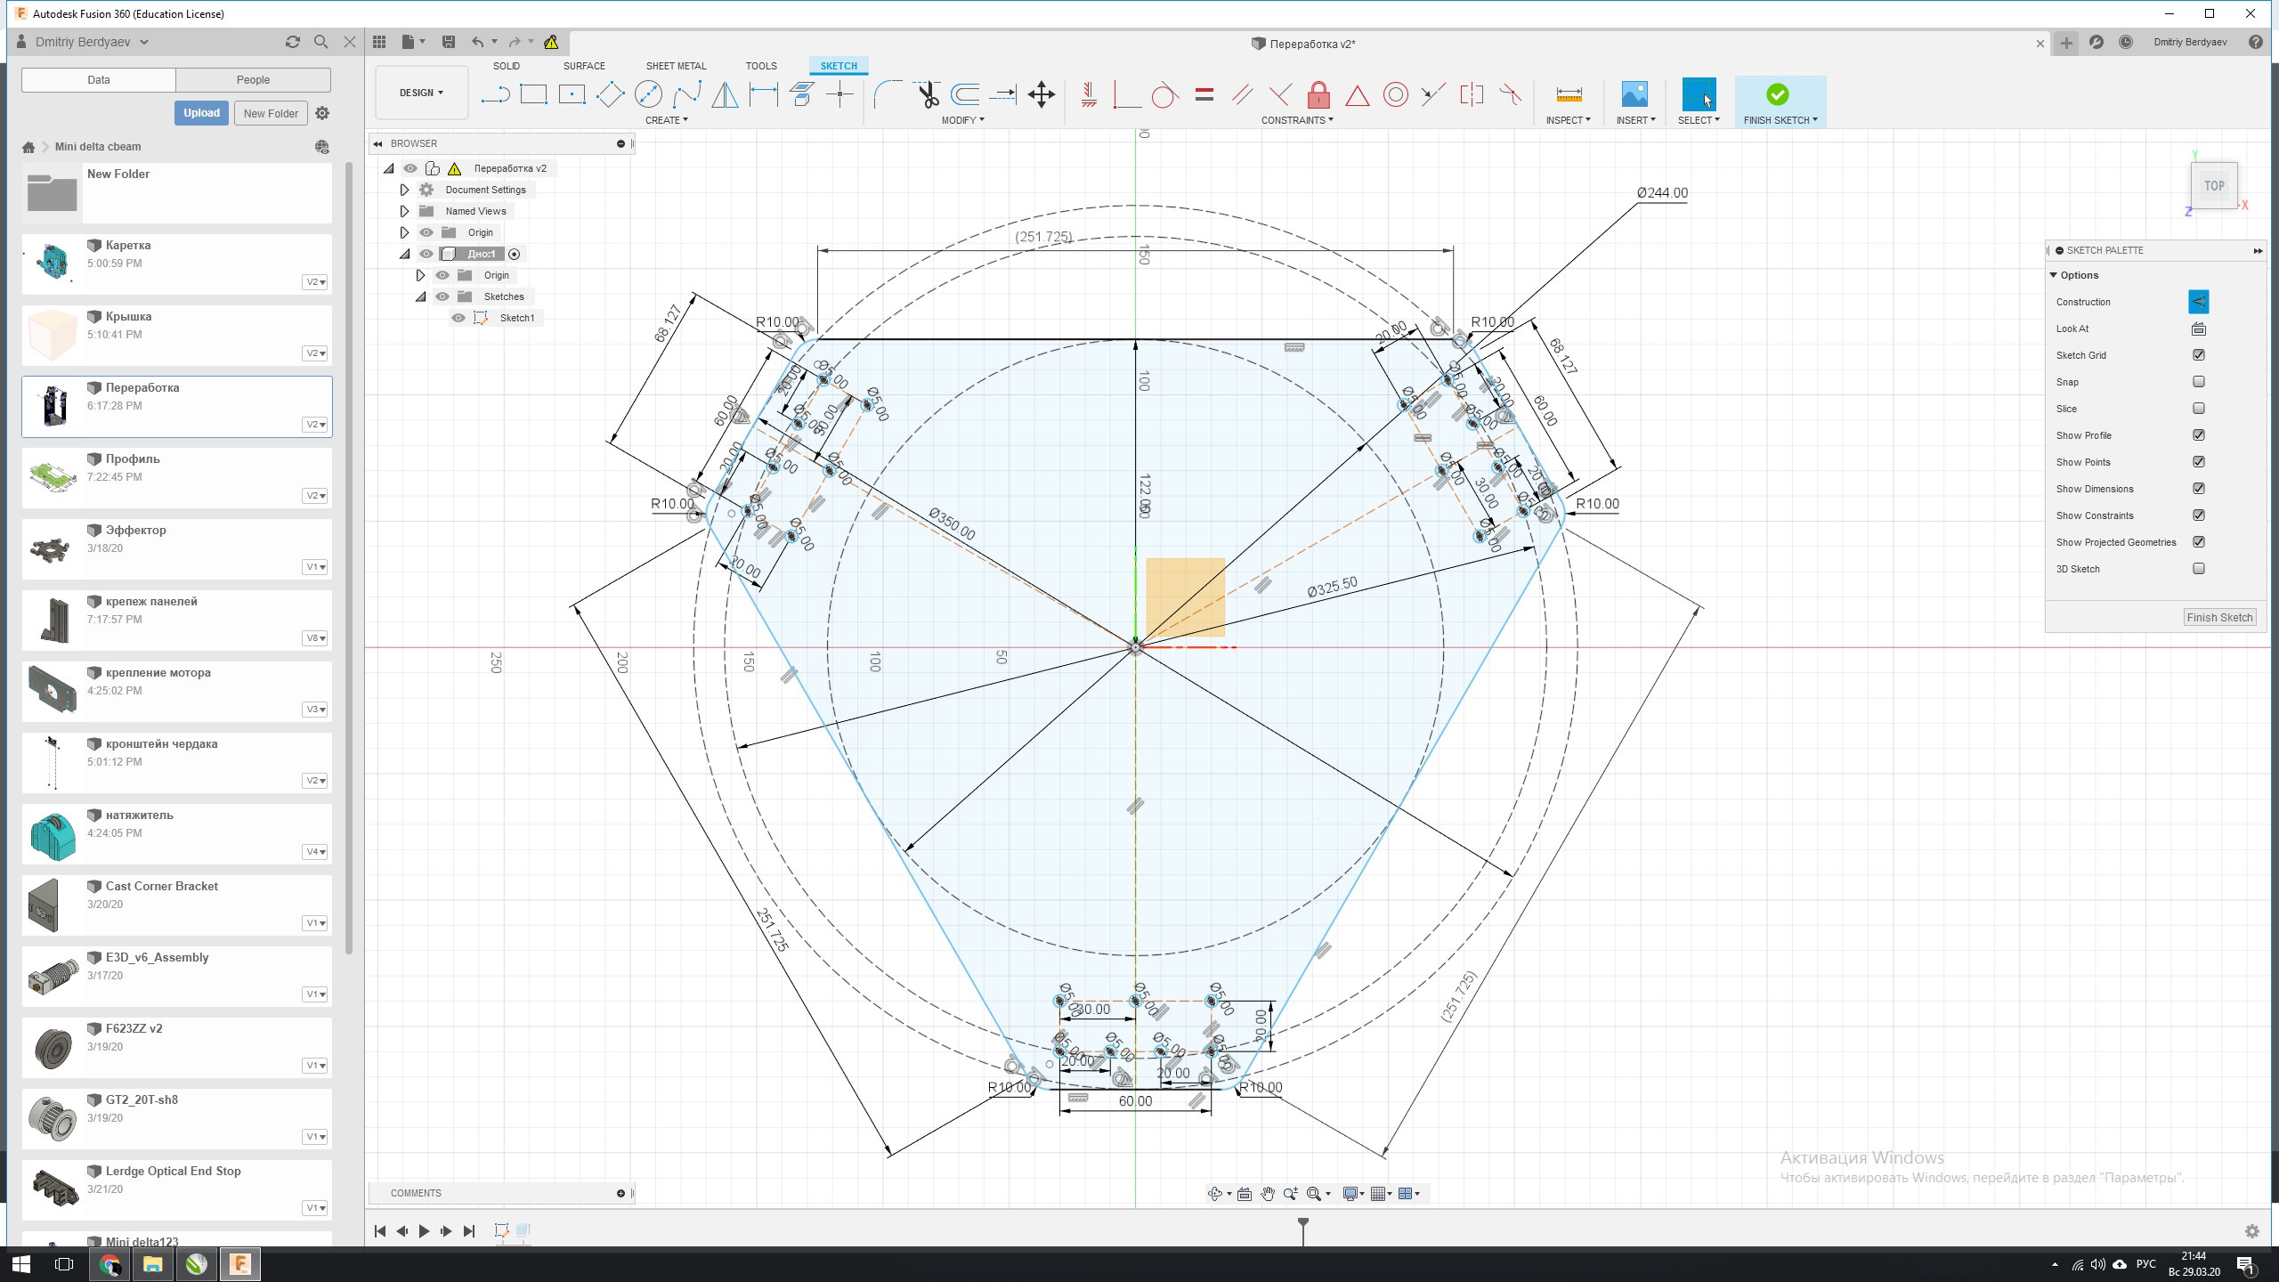Expand the Document Settings node

pyautogui.click(x=404, y=190)
